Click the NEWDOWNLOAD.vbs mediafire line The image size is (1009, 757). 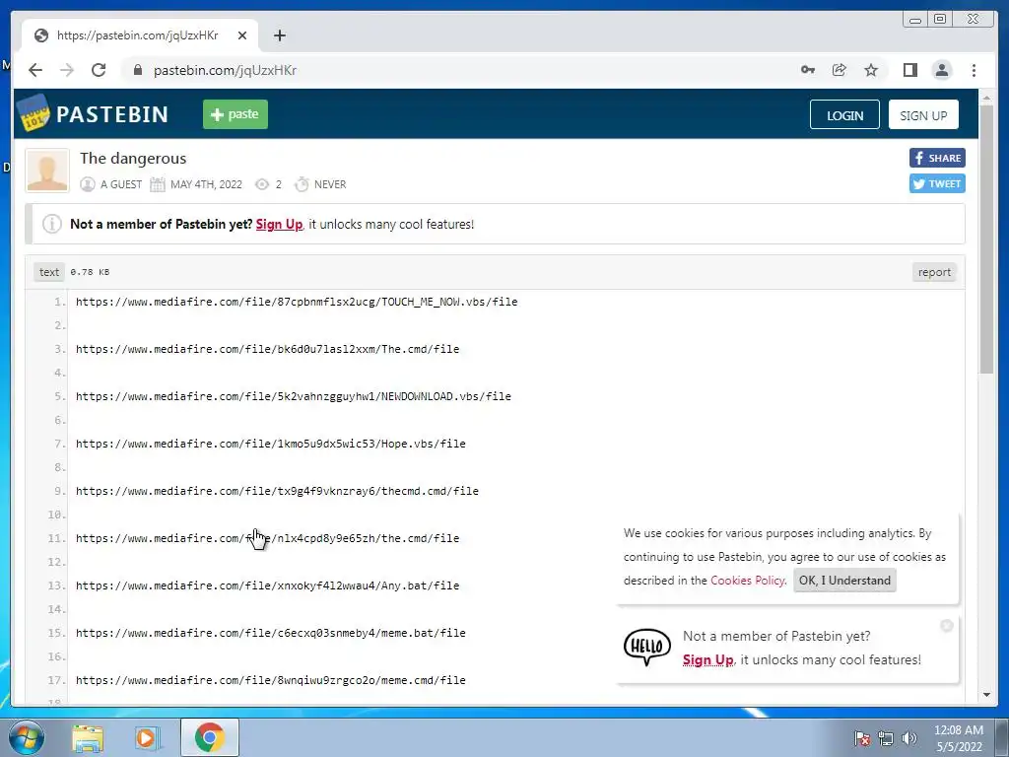click(294, 396)
